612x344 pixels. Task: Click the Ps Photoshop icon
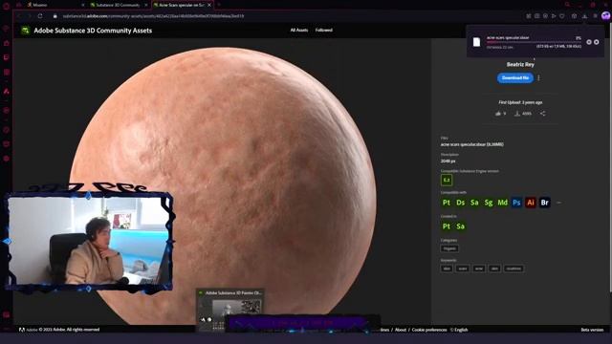(516, 203)
